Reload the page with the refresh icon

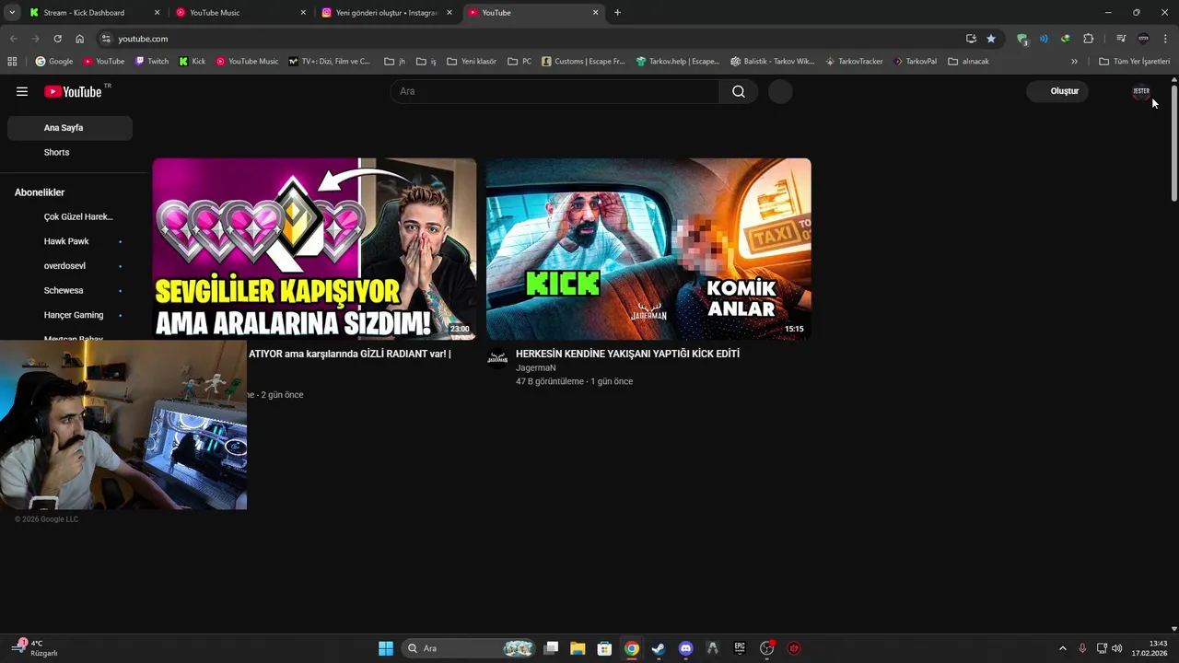click(57, 39)
